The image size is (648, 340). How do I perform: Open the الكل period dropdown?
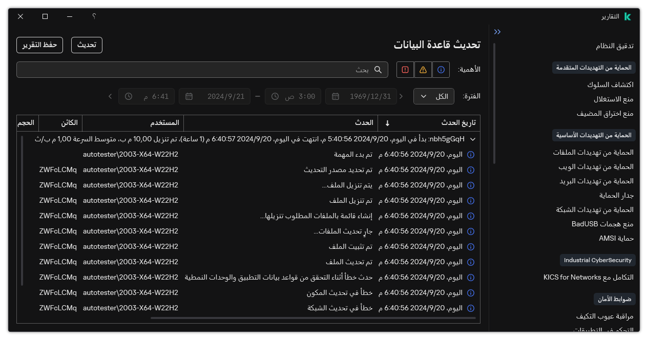(433, 96)
